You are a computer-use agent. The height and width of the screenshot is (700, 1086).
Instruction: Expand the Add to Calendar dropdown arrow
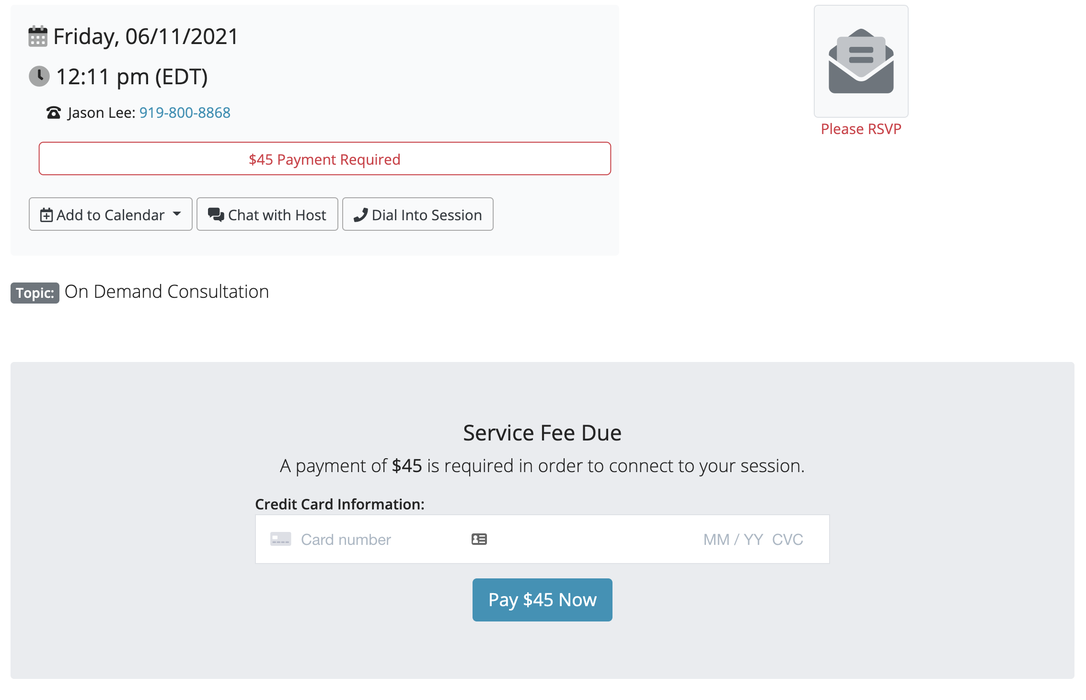click(x=177, y=214)
